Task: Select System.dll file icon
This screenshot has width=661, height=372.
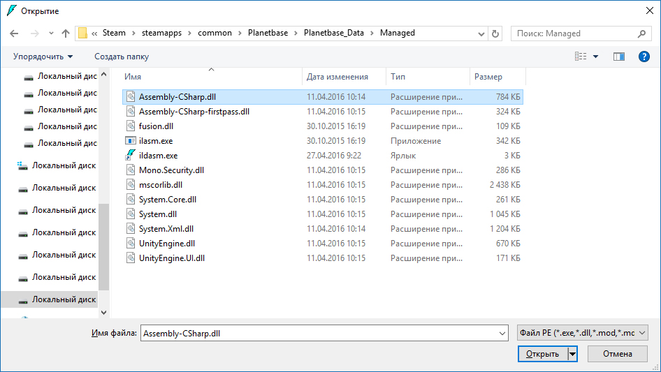Action: pos(131,214)
